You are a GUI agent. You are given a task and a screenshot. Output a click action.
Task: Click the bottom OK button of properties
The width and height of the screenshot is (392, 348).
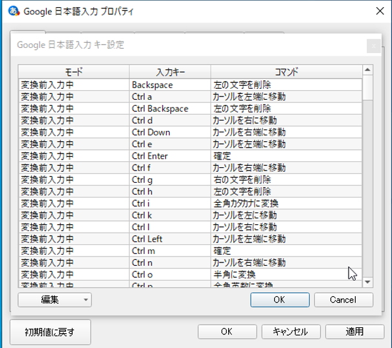tap(227, 331)
